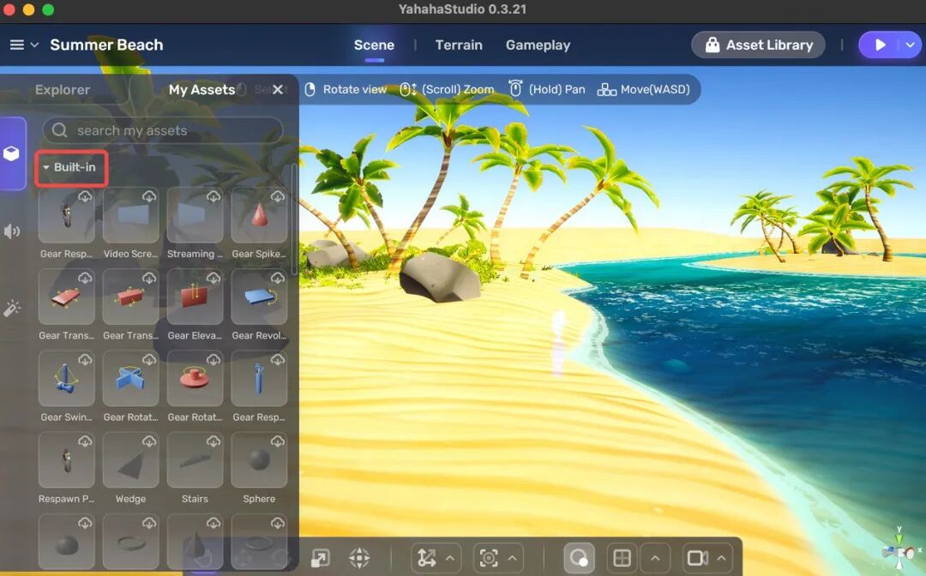This screenshot has width=926, height=576.
Task: Download the Gear Eleva.. asset via cloud icon
Action: click(x=213, y=278)
